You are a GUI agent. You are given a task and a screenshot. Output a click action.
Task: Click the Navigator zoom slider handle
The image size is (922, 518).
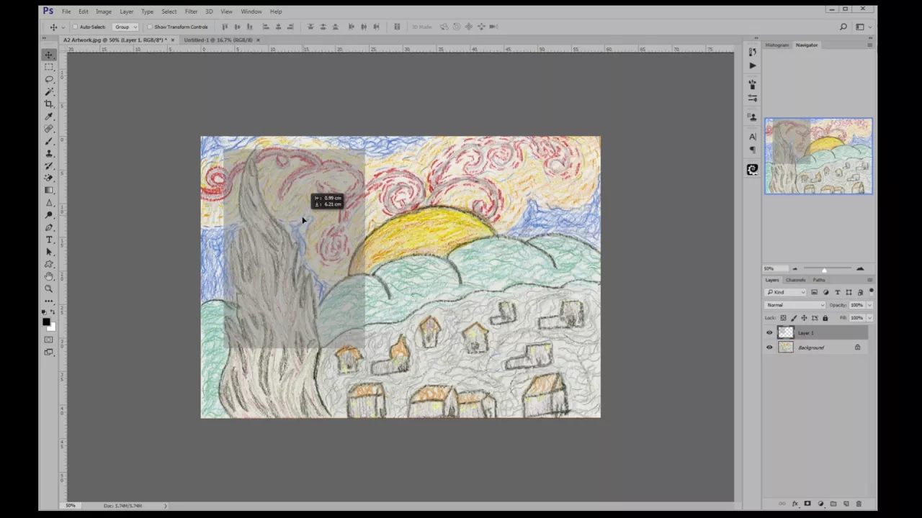coord(824,269)
